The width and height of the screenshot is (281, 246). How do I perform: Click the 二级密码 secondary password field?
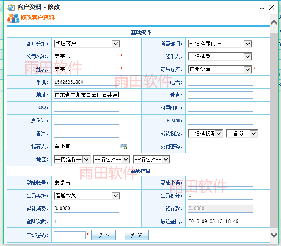pos(69,235)
